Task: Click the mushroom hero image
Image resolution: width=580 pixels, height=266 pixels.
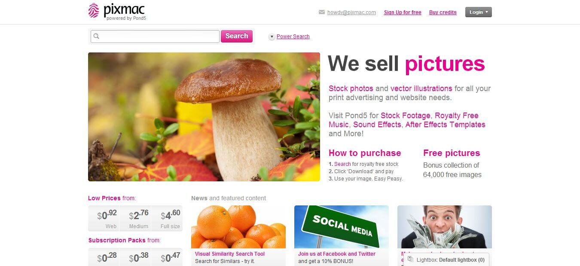Action: tap(204, 117)
